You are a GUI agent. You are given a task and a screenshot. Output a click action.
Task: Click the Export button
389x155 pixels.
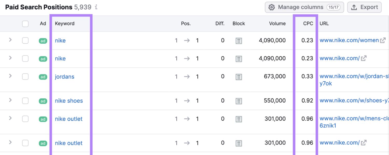point(364,7)
